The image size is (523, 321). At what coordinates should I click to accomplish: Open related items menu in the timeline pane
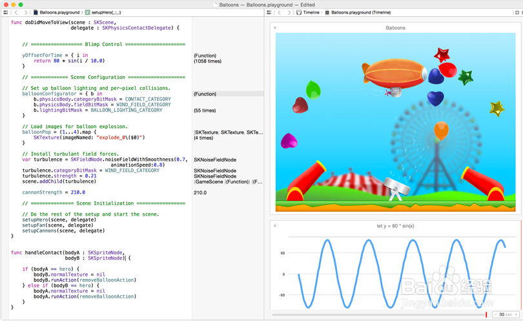coord(269,12)
